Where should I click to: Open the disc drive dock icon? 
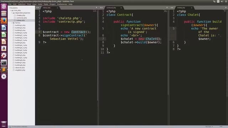4,76
